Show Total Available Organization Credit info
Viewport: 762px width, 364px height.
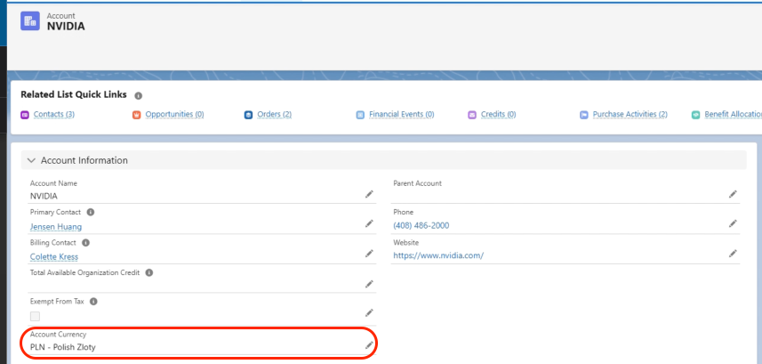[x=149, y=272]
